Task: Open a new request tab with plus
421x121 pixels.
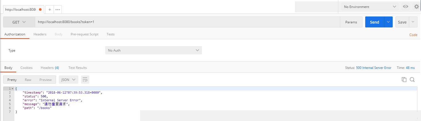Action: coord(49,9)
